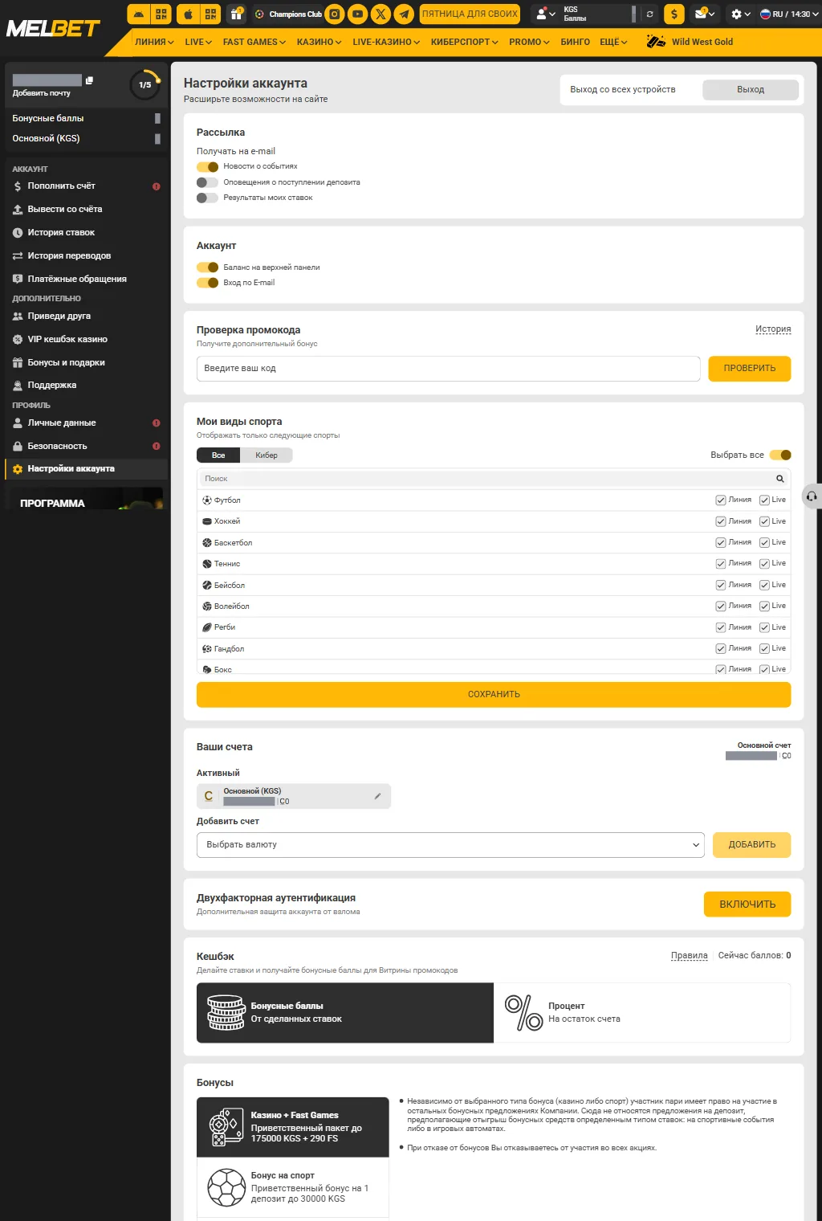This screenshot has width=822, height=1221.
Task: Click ВКЛЮЧИТЬ for two-factor authentication
Action: (x=747, y=904)
